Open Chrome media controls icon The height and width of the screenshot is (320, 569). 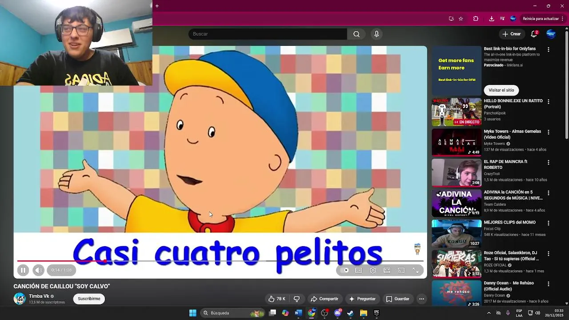(x=502, y=19)
